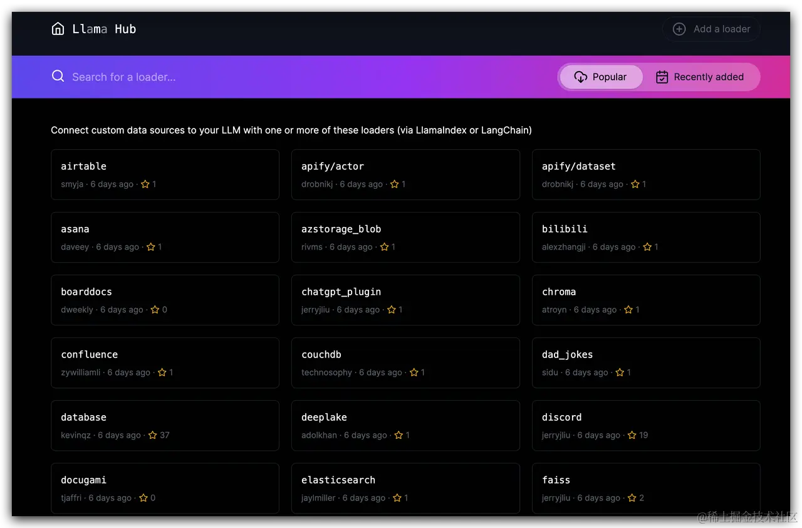Click the star icon on chroma card
802x528 pixels.
tap(629, 310)
